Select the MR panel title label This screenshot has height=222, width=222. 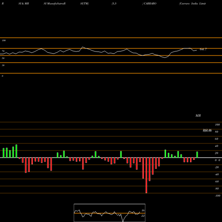point(198,115)
